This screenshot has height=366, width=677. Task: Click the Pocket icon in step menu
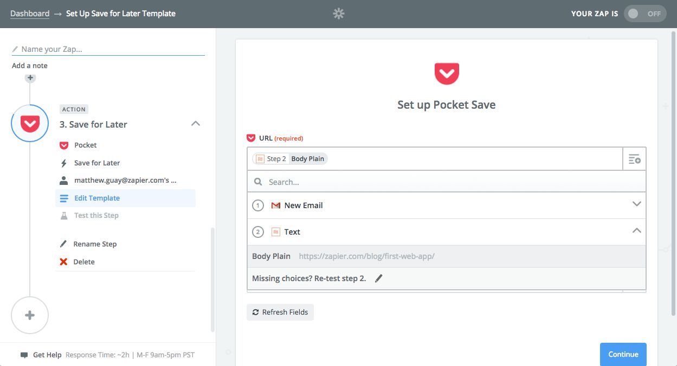(x=63, y=145)
